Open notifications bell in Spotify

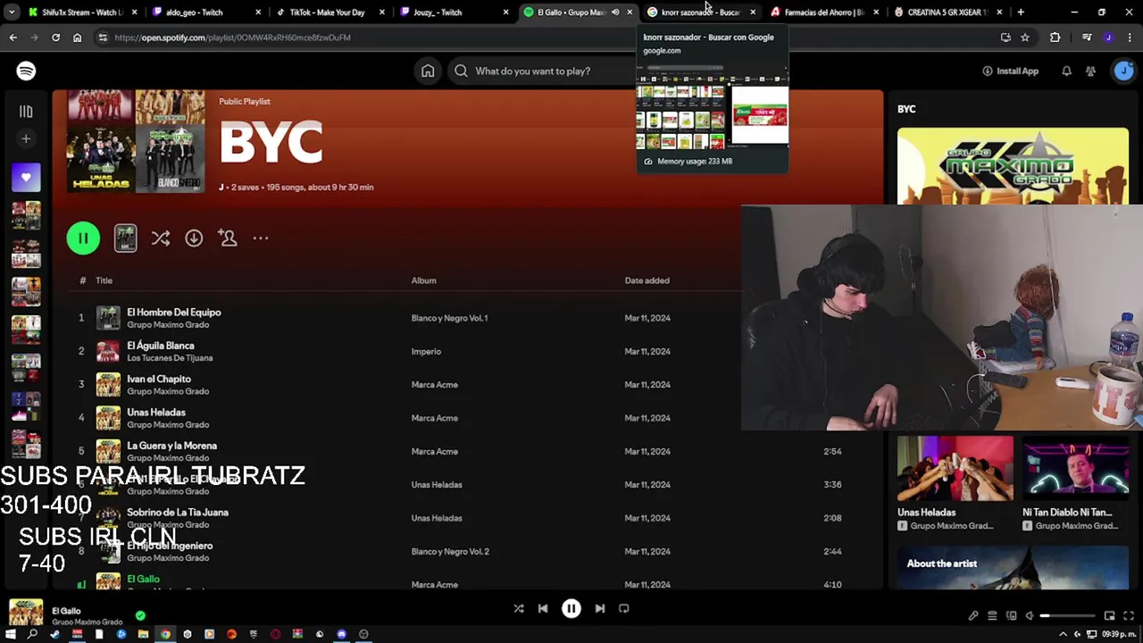(1066, 71)
